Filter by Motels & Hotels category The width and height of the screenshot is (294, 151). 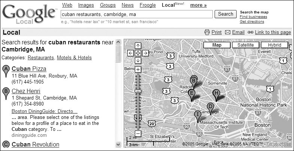[74, 58]
